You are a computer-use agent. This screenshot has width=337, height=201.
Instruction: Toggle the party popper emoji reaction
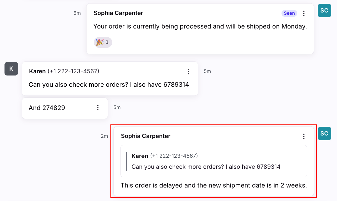[x=103, y=42]
